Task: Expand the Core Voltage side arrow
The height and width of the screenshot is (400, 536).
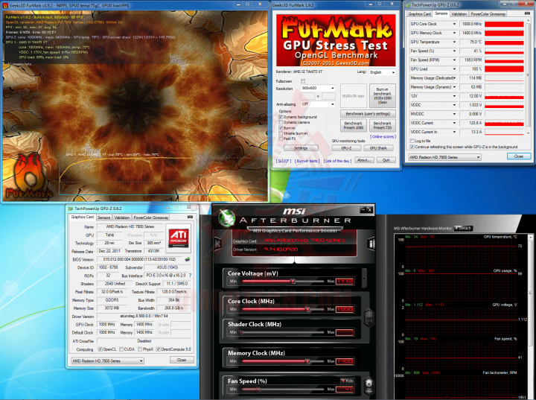Action: 364,278
